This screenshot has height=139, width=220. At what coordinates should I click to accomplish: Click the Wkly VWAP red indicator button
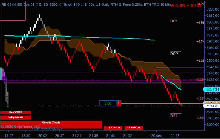tap(15, 118)
